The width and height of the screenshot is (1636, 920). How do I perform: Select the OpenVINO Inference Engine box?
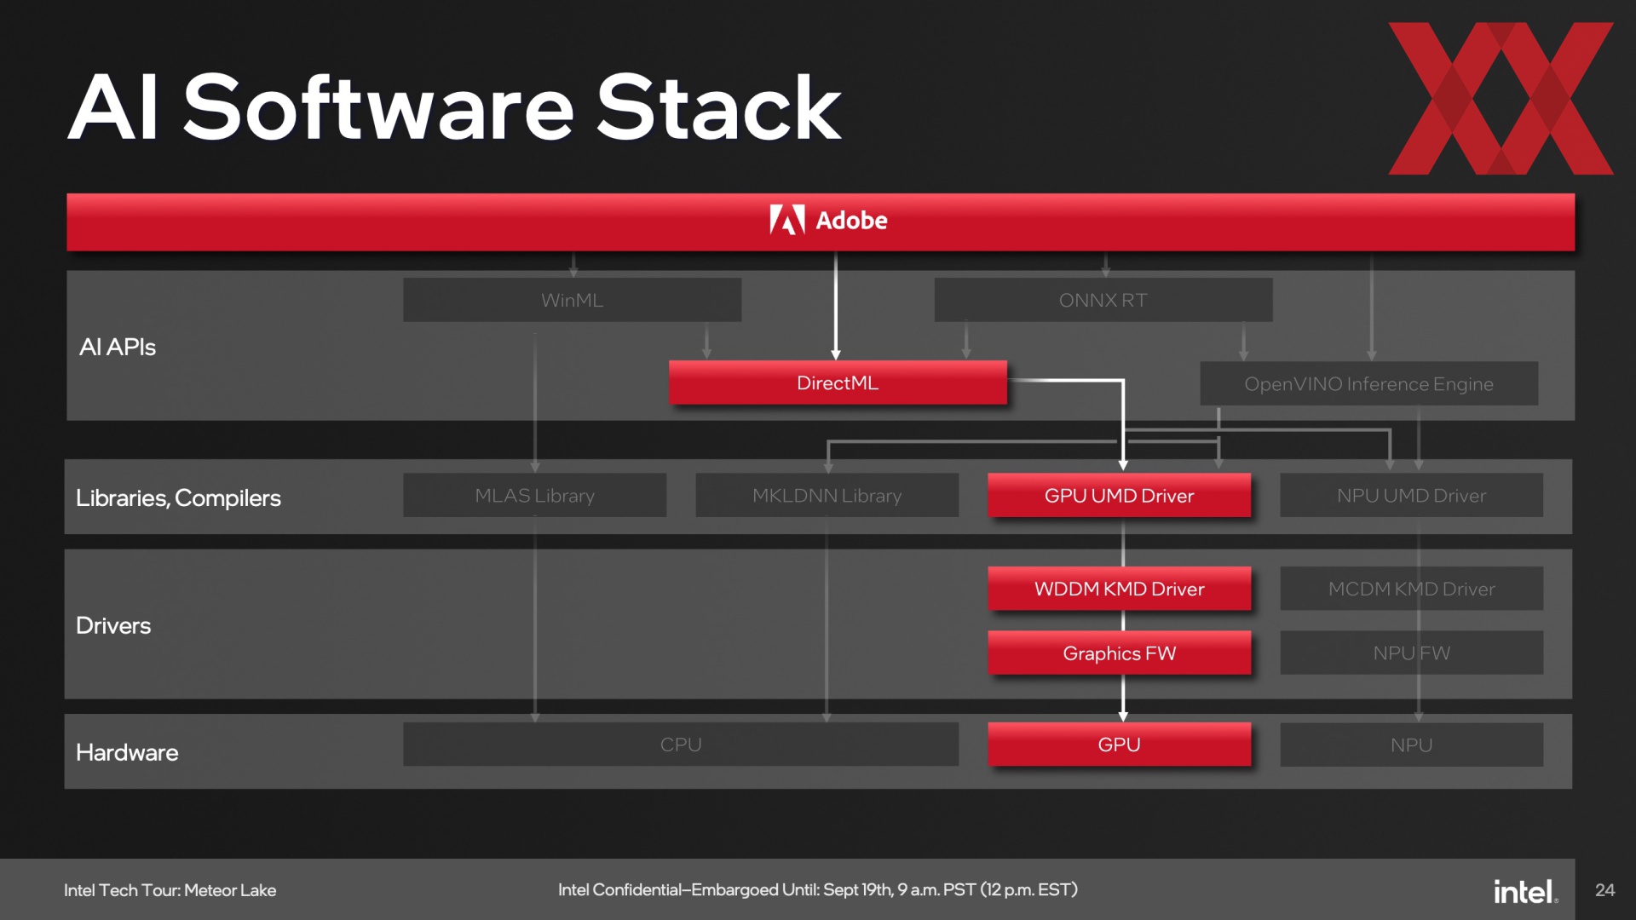[x=1368, y=383]
